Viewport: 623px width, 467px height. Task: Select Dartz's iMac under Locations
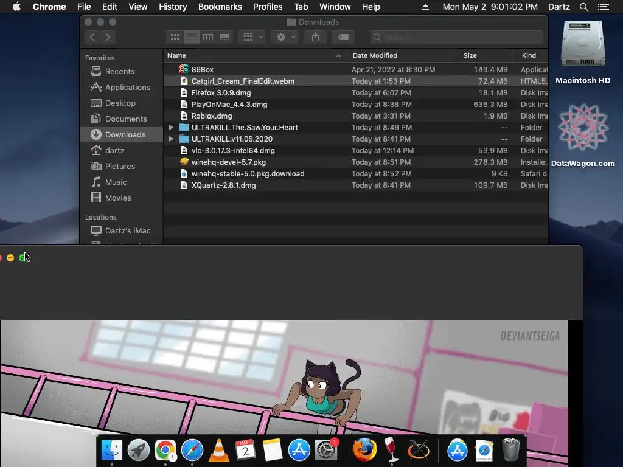(121, 230)
